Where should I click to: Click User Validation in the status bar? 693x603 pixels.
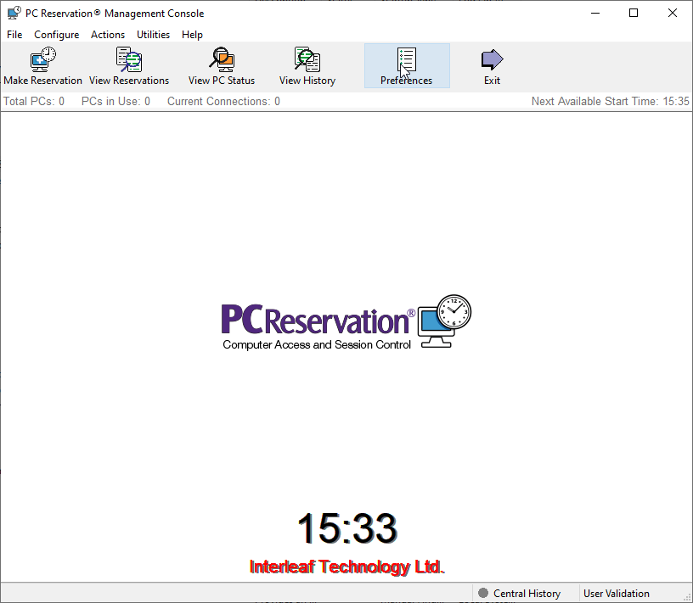[x=616, y=594]
